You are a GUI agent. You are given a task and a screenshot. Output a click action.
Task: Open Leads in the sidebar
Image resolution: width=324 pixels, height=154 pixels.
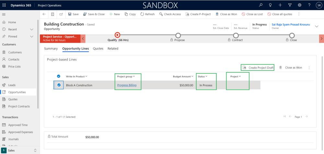[x=12, y=85]
